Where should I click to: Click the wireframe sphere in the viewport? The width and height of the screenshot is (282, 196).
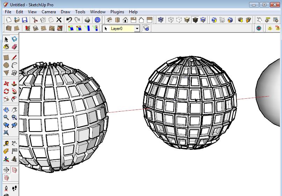click(x=190, y=102)
